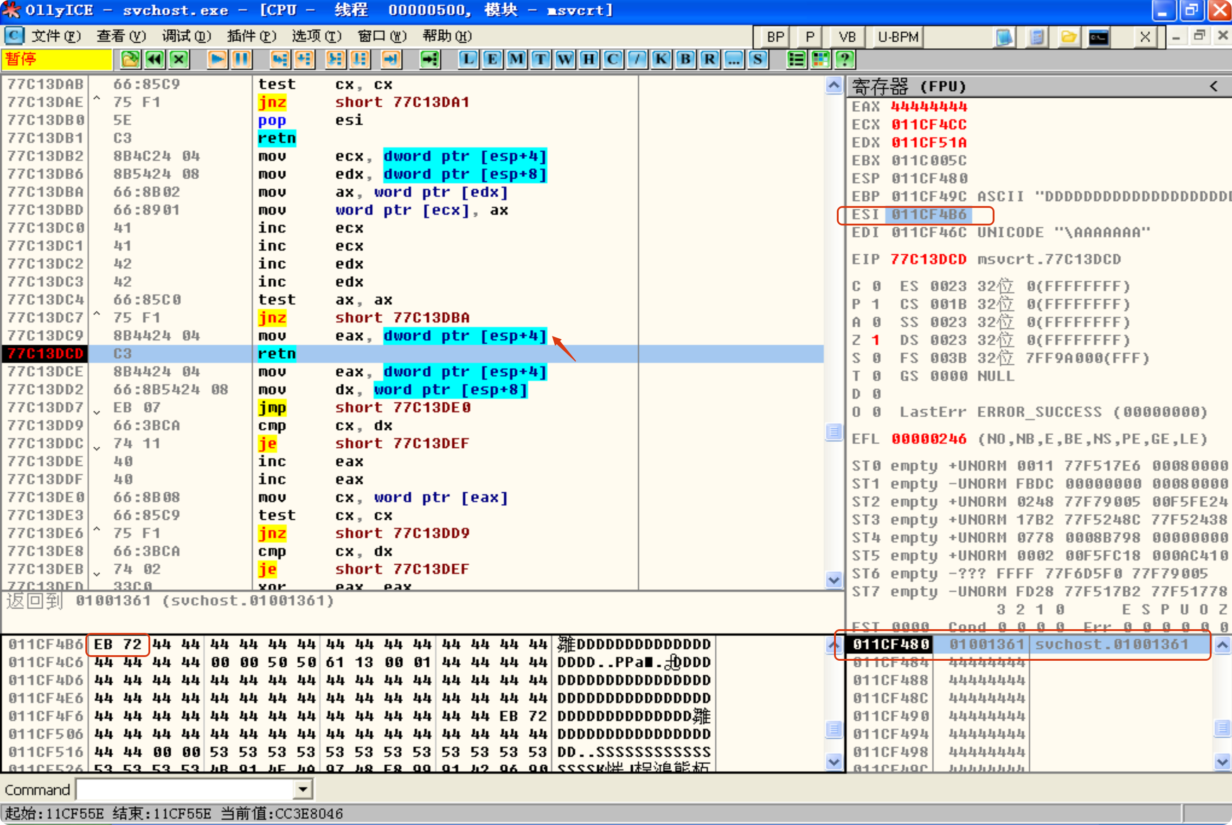Click the Close program X icon
The width and height of the screenshot is (1232, 825).
point(179,59)
